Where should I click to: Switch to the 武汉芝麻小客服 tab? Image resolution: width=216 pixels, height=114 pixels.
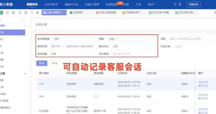[x=159, y=13]
